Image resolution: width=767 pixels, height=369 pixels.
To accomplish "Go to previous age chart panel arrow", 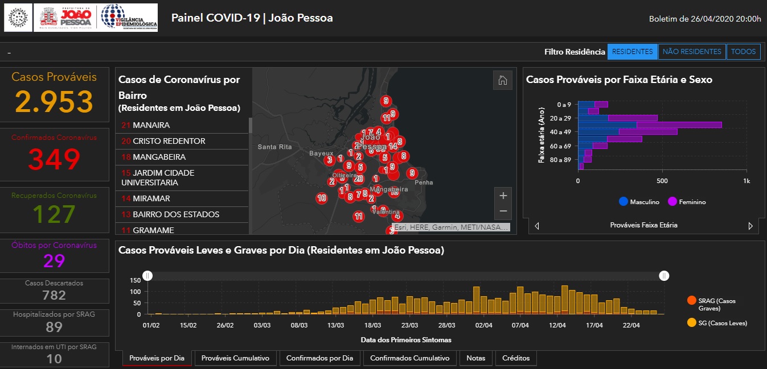I will pyautogui.click(x=537, y=226).
